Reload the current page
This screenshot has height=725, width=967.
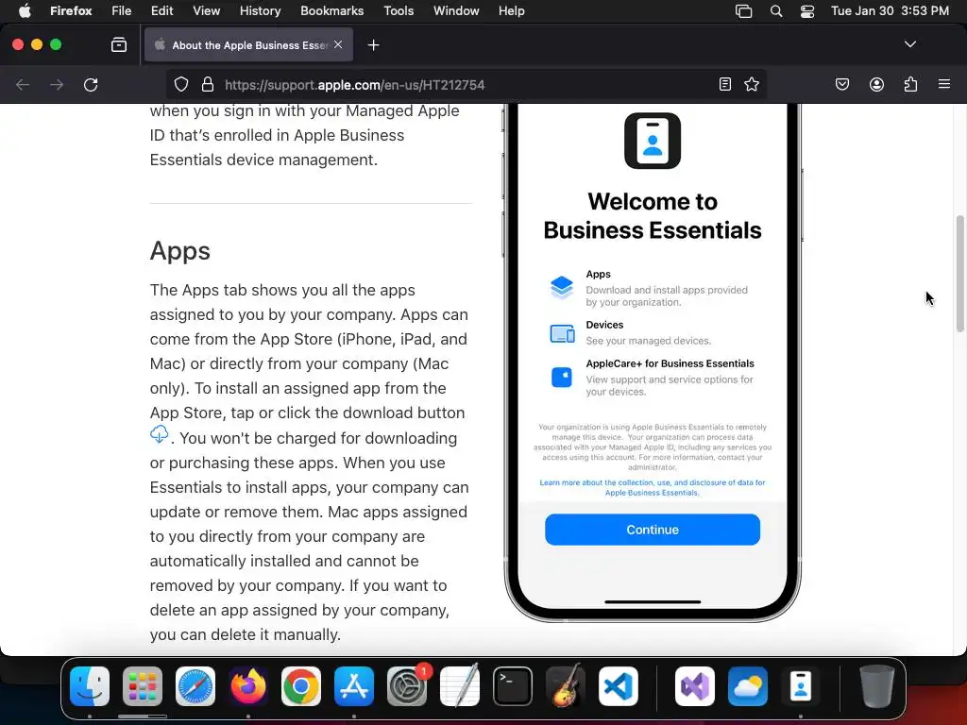click(x=91, y=84)
